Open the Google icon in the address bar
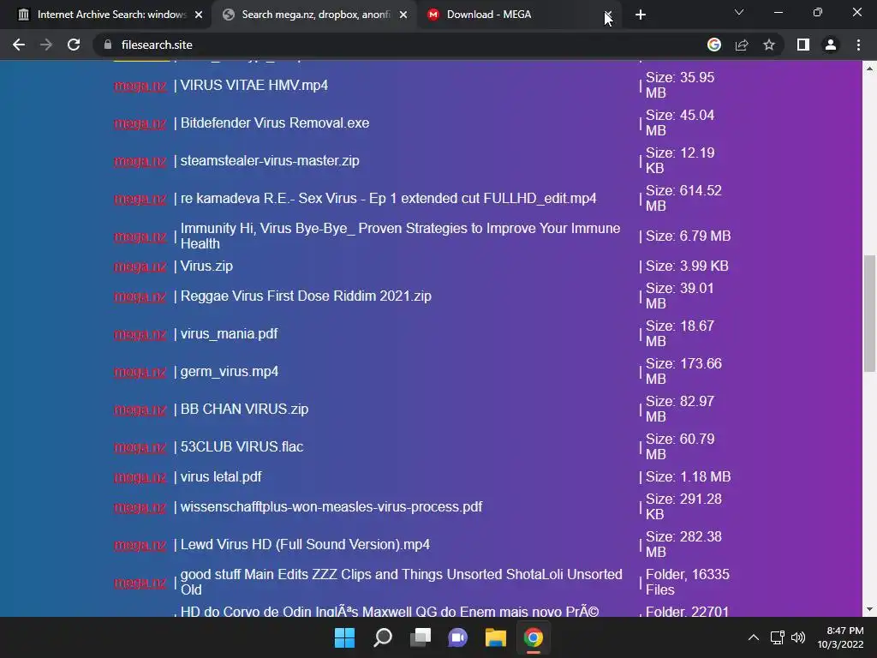The width and height of the screenshot is (877, 658). pos(713,45)
